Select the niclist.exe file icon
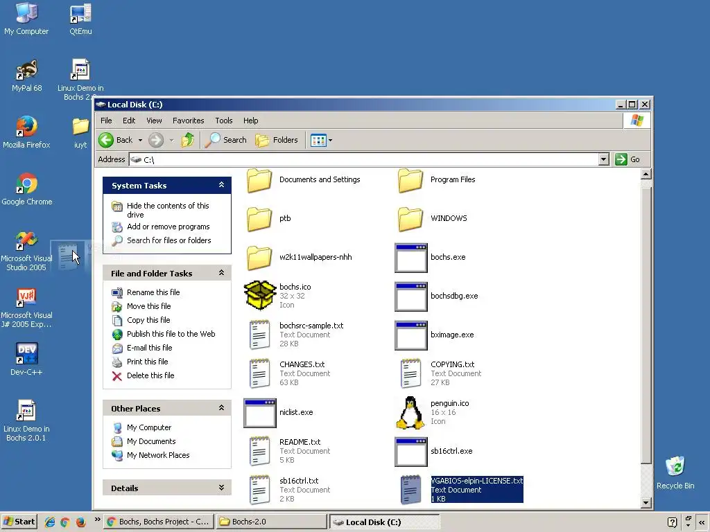Screen dimensions: 710x532 pyautogui.click(x=260, y=413)
